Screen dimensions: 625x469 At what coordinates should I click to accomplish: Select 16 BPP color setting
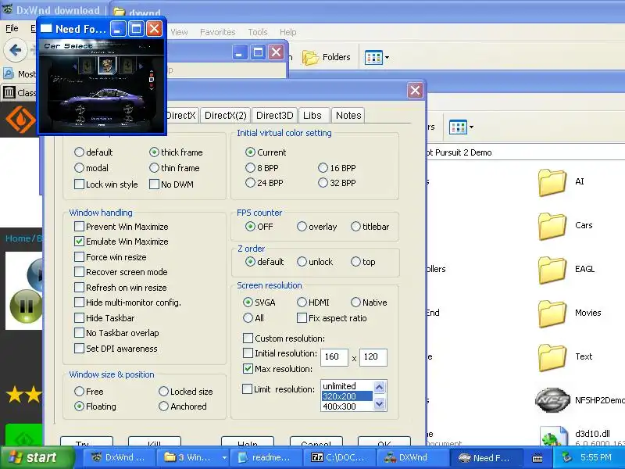323,168
